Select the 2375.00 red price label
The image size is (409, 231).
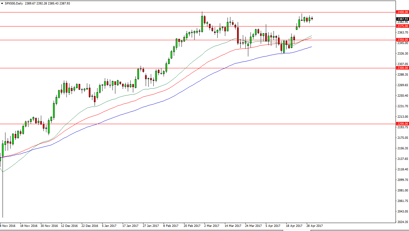403,26
